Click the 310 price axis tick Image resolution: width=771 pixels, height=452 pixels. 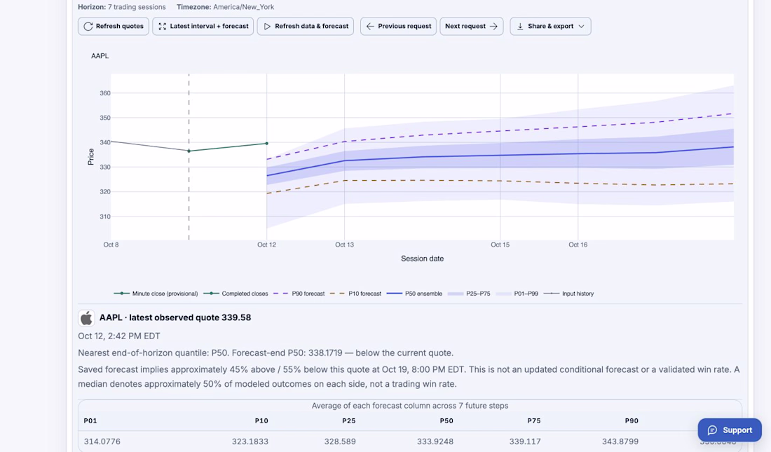pos(104,217)
